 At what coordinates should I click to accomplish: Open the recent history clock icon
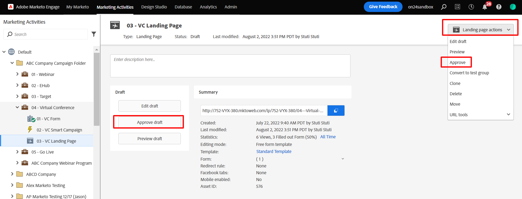pos(471,7)
